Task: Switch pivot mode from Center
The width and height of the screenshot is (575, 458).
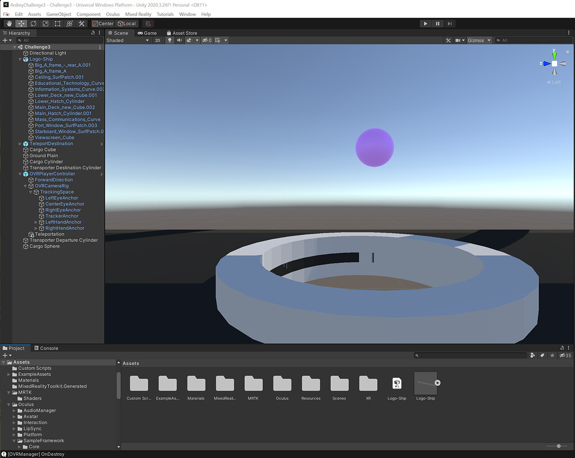Action: 104,23
